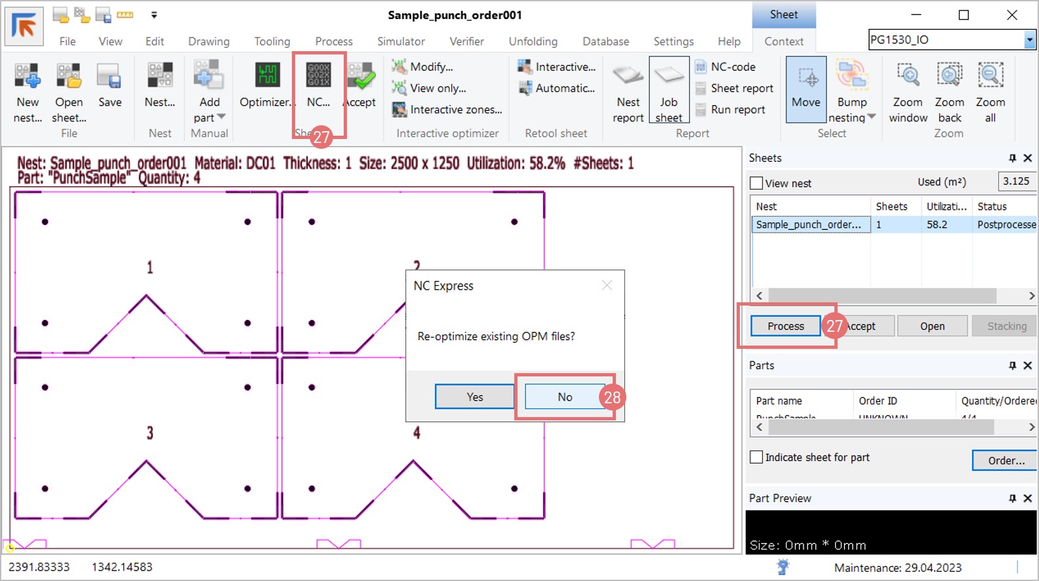The height and width of the screenshot is (581, 1039).
Task: Open the Nest report
Action: [x=628, y=77]
